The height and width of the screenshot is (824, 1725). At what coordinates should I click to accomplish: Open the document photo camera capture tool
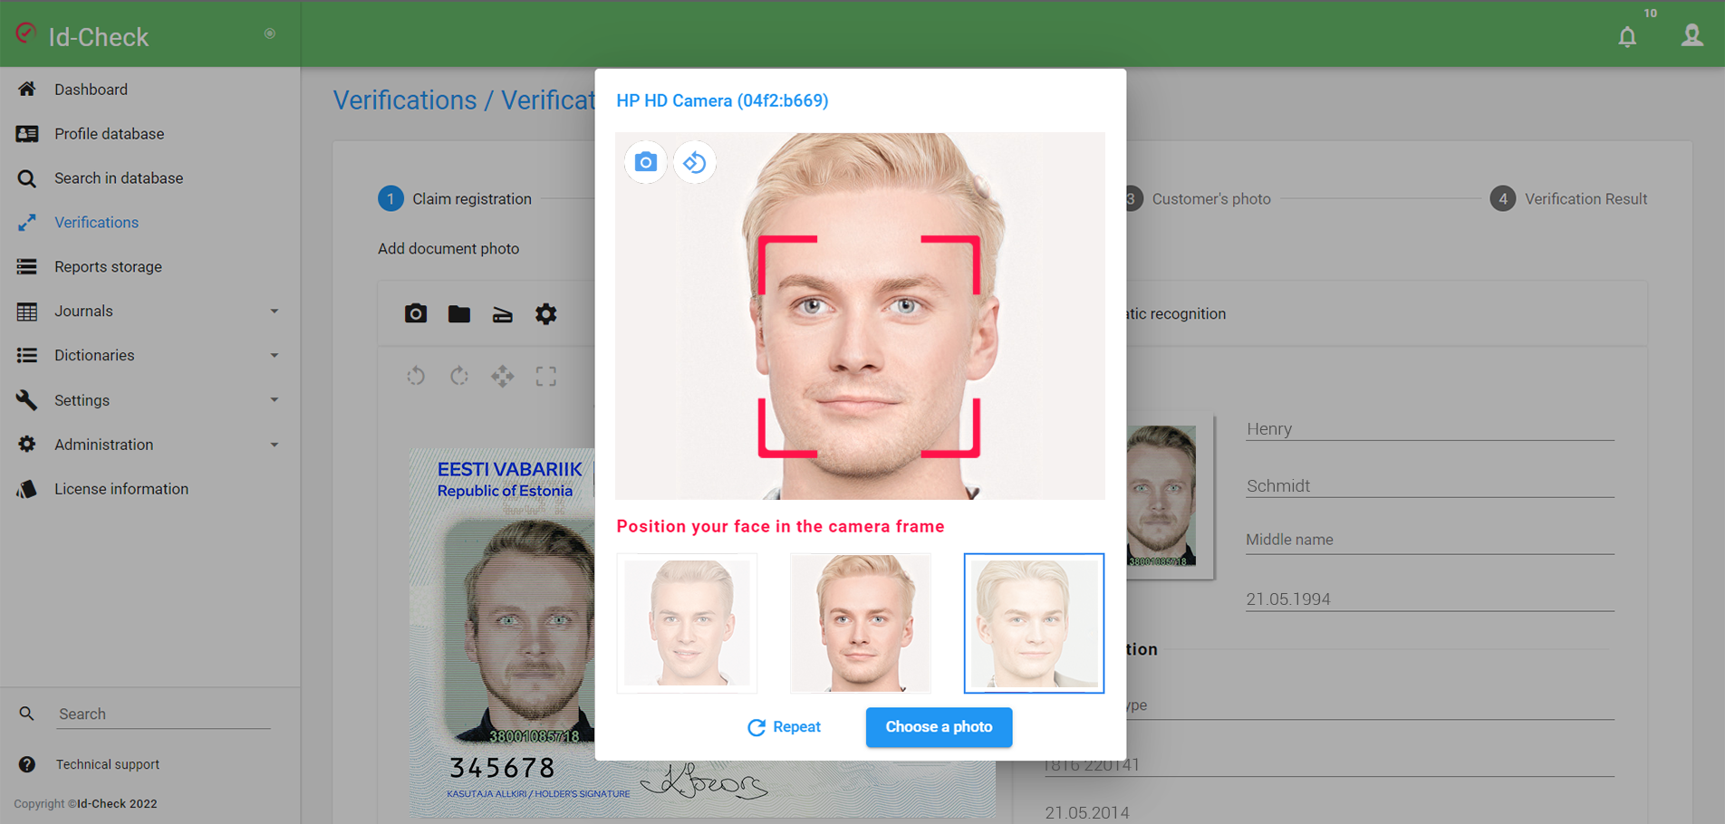tap(416, 313)
